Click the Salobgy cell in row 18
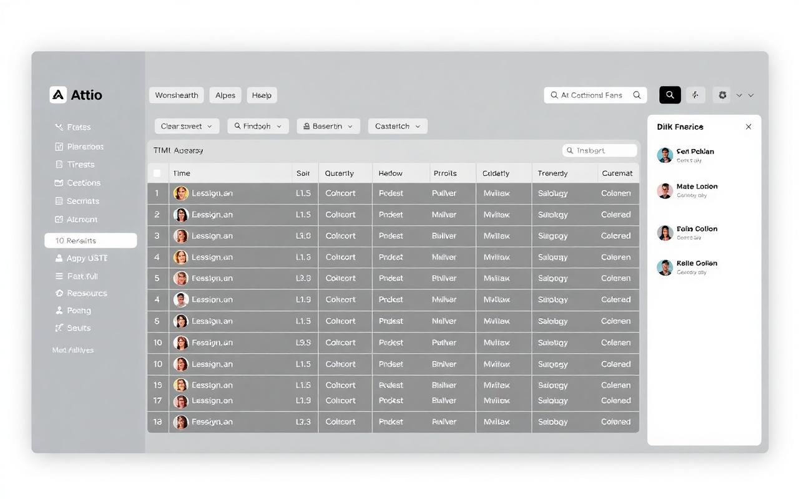This screenshot has height=499, width=799. tap(553, 422)
